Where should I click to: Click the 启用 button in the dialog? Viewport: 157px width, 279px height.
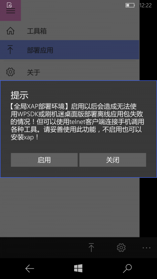point(44,160)
